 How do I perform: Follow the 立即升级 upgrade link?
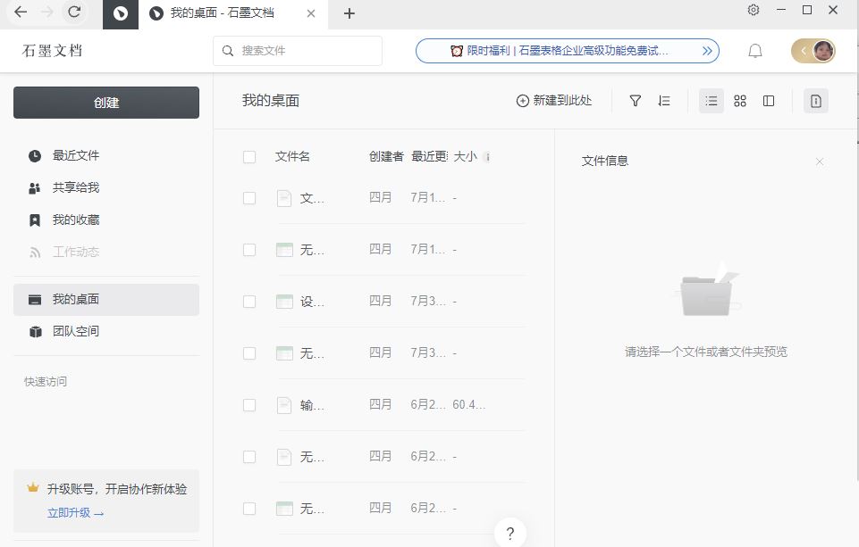coord(75,513)
